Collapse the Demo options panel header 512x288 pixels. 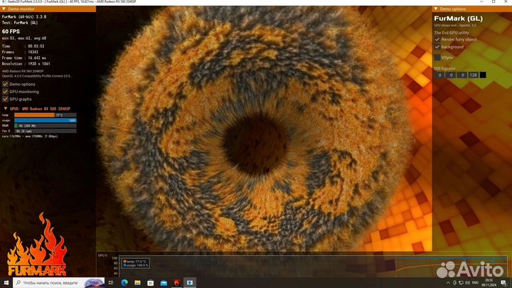point(436,9)
